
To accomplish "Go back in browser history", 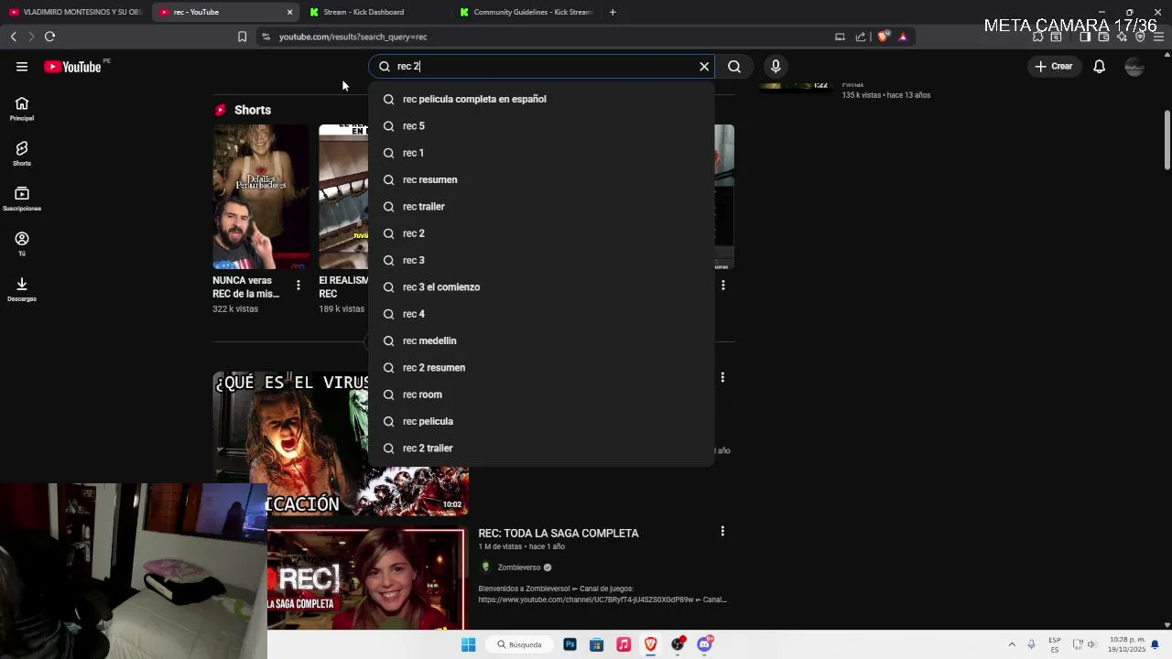I will [x=13, y=37].
